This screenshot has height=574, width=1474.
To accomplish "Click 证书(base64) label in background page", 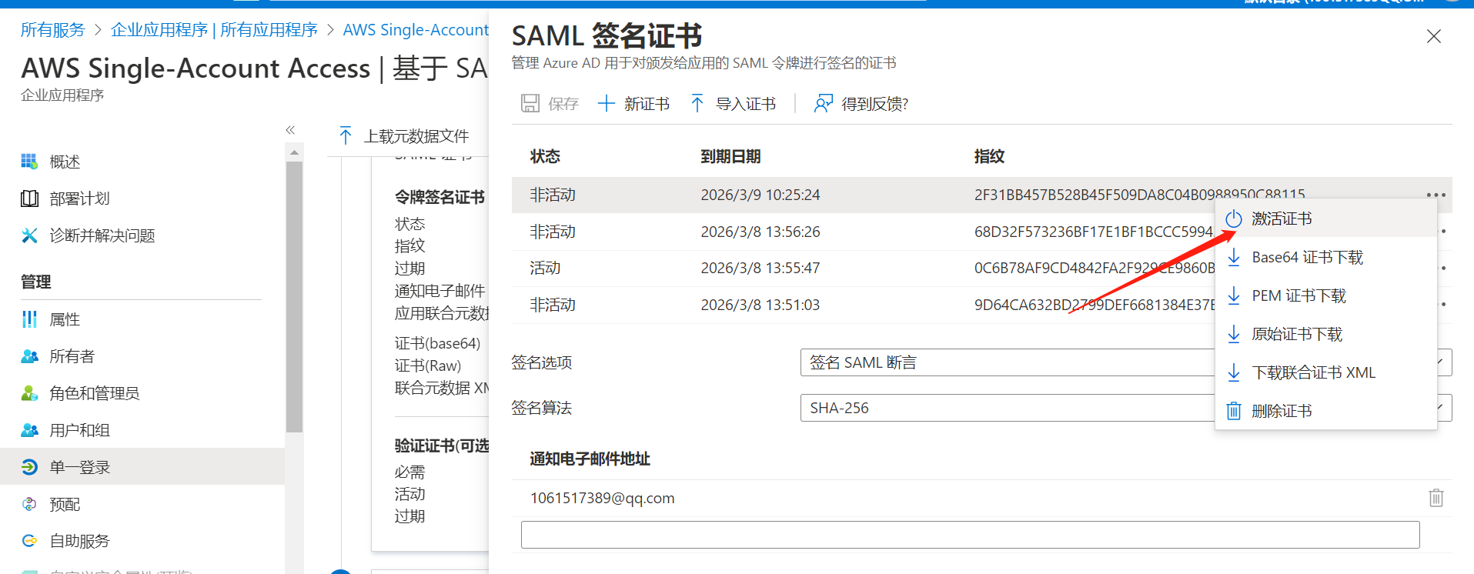I will click(x=437, y=343).
